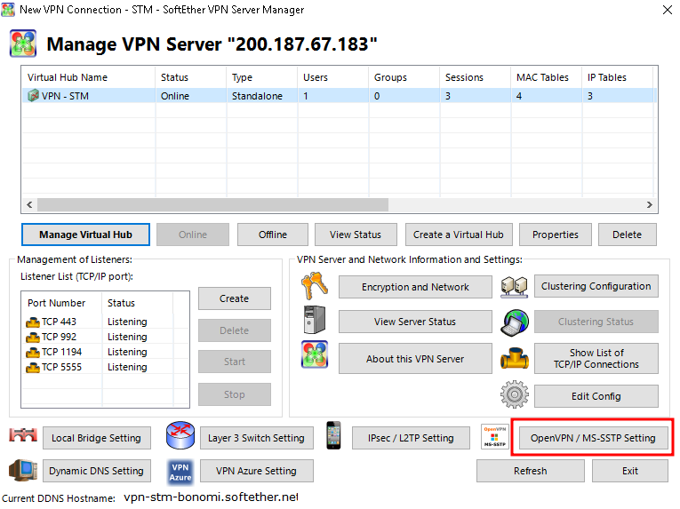Sort hubs by Sessions column header
This screenshot has height=509, width=680.
coord(475,77)
